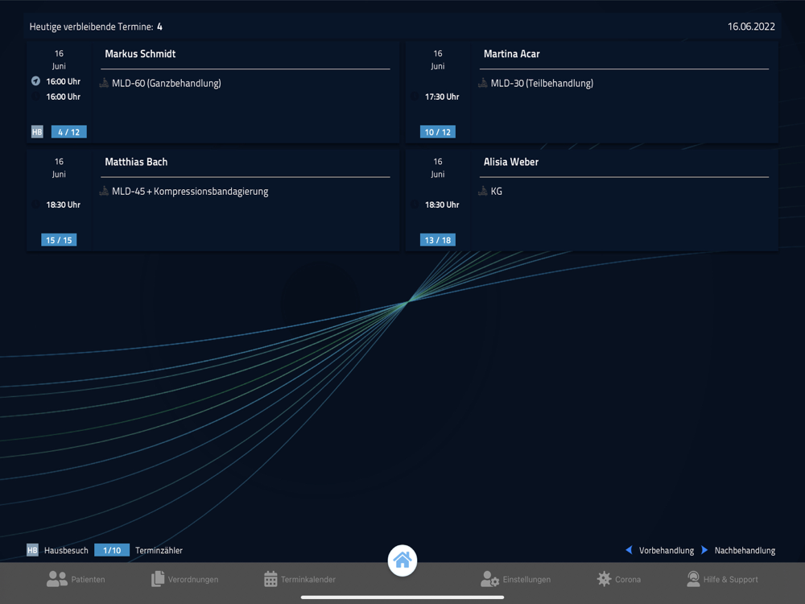Viewport: 805px width, 604px height.
Task: Click the 1/10 Terminzähler legend badge
Action: [x=112, y=550]
